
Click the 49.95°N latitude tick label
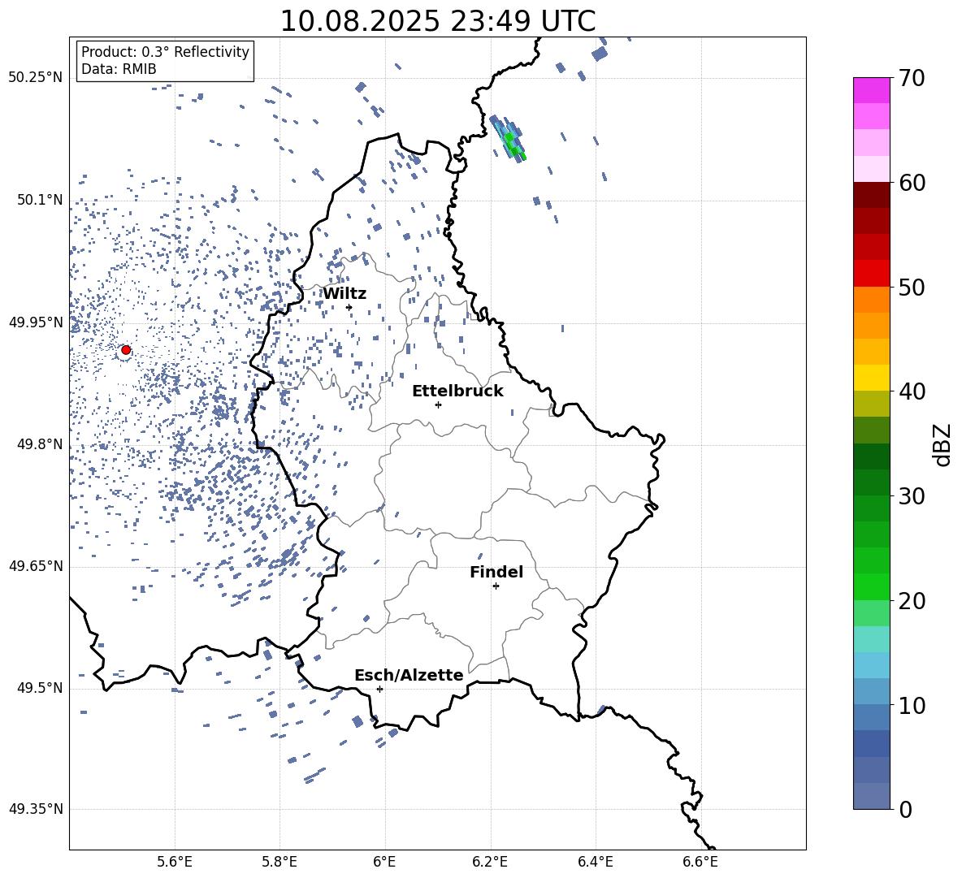point(36,322)
